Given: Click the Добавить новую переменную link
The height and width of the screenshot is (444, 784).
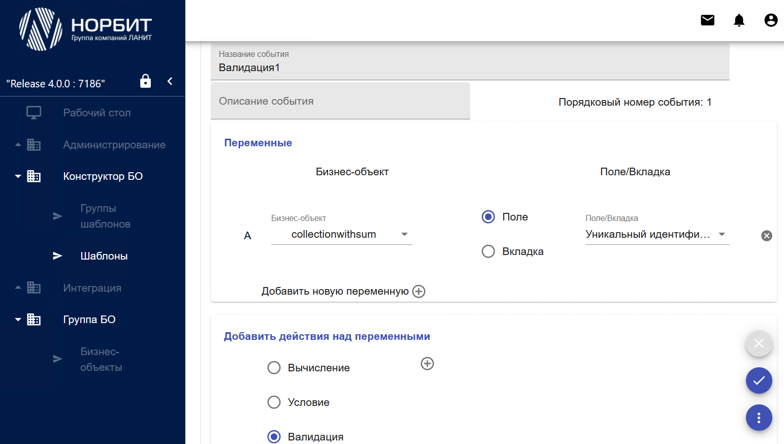Looking at the screenshot, I should coord(335,291).
